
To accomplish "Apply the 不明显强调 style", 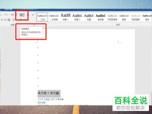I will pos(112,17).
